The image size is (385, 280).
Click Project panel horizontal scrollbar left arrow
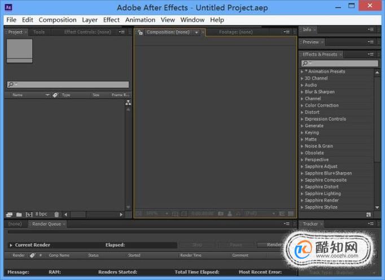tap(66, 215)
